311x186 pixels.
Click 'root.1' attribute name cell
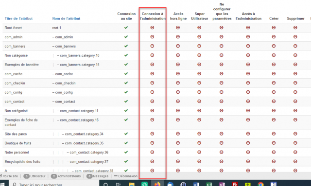coord(56,28)
